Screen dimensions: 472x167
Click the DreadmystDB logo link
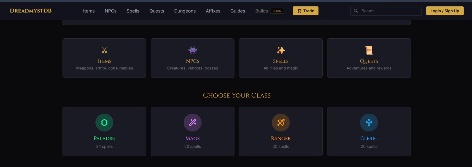coord(31,11)
